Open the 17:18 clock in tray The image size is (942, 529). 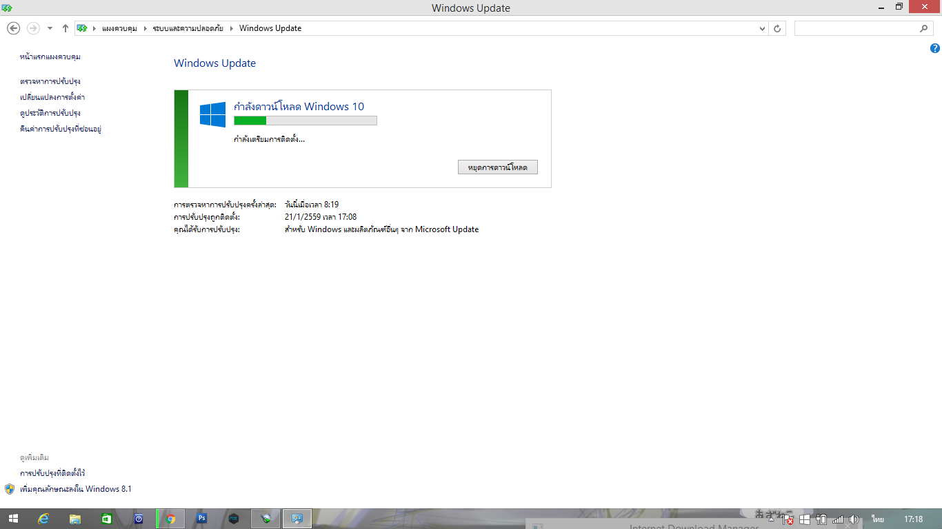(913, 519)
